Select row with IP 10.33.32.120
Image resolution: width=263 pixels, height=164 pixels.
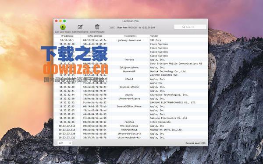tap(131, 134)
